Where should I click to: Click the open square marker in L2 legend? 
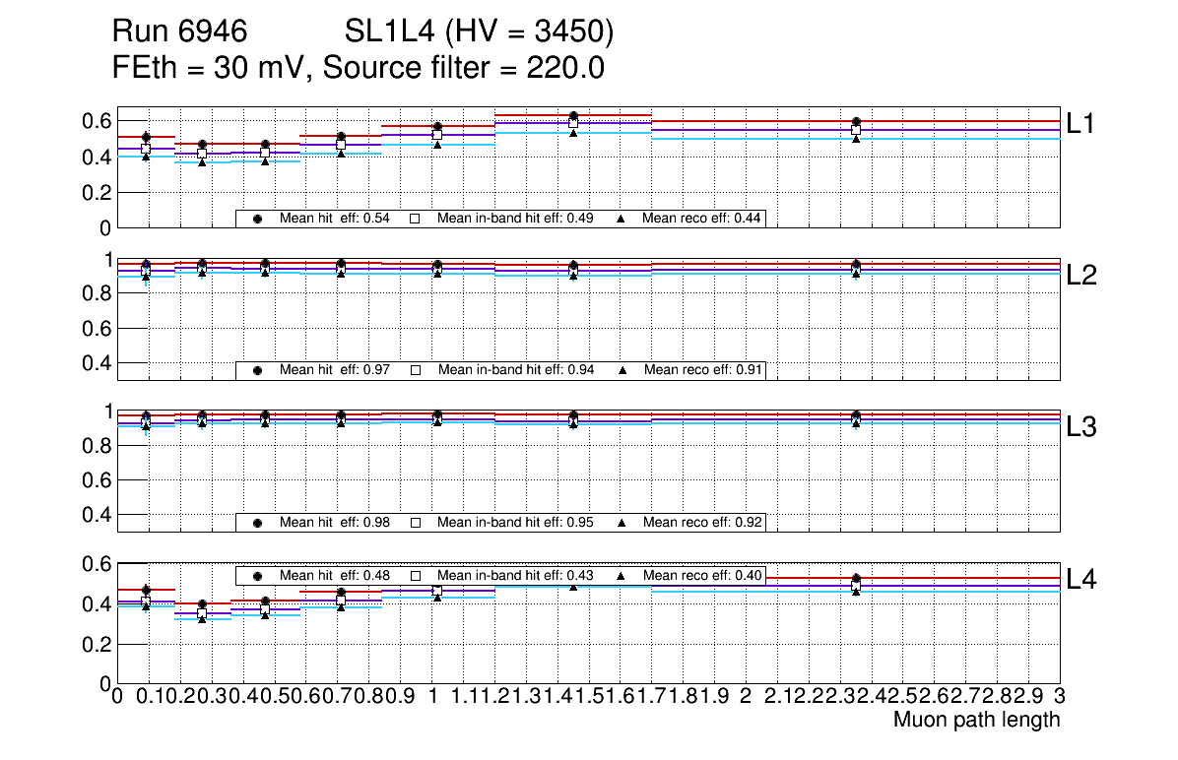click(x=415, y=370)
